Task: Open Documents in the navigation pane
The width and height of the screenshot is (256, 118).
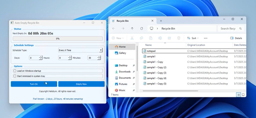Action: 123,78
